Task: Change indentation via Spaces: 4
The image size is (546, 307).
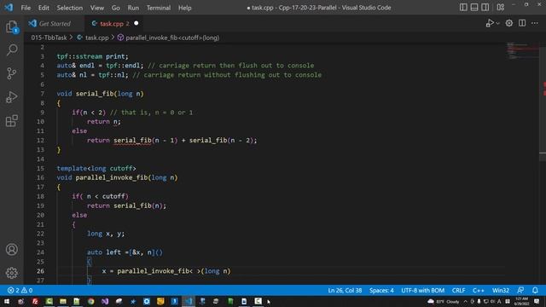Action: (381, 290)
